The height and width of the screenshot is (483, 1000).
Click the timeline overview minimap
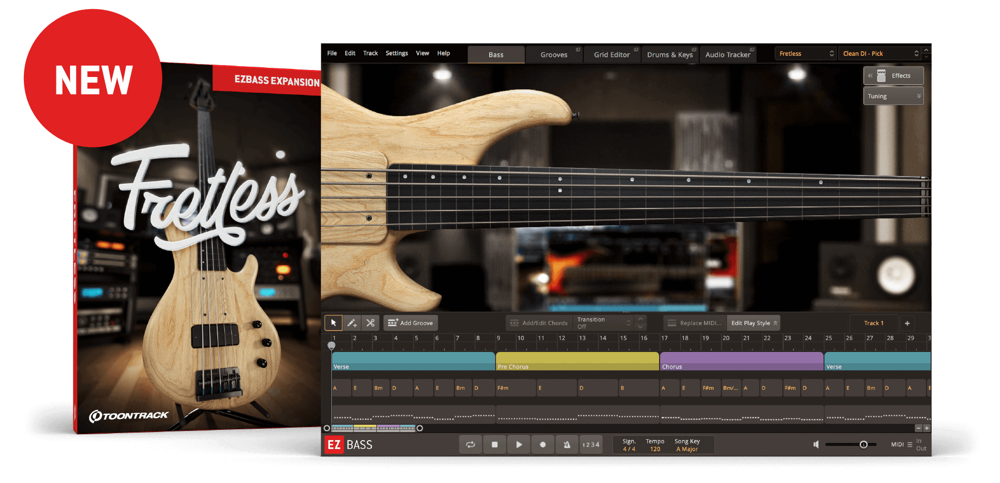tap(374, 428)
